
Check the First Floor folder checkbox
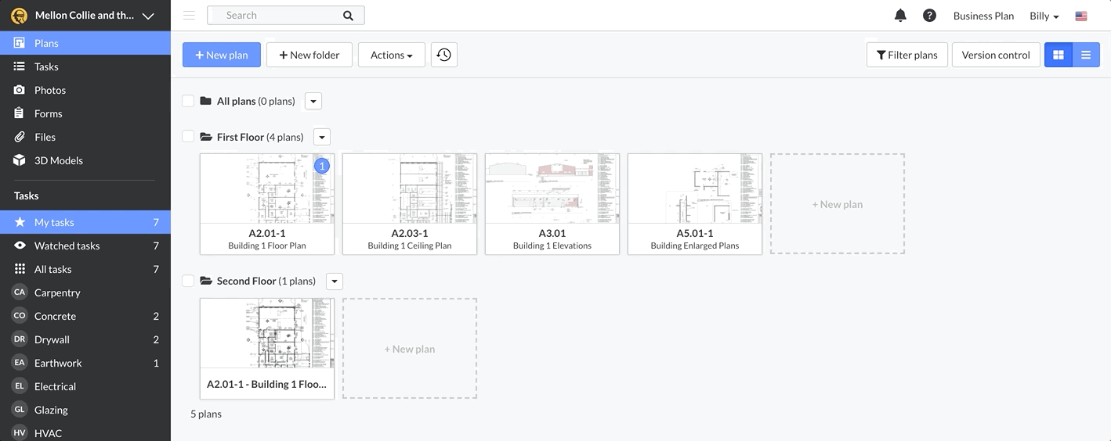[x=188, y=136]
